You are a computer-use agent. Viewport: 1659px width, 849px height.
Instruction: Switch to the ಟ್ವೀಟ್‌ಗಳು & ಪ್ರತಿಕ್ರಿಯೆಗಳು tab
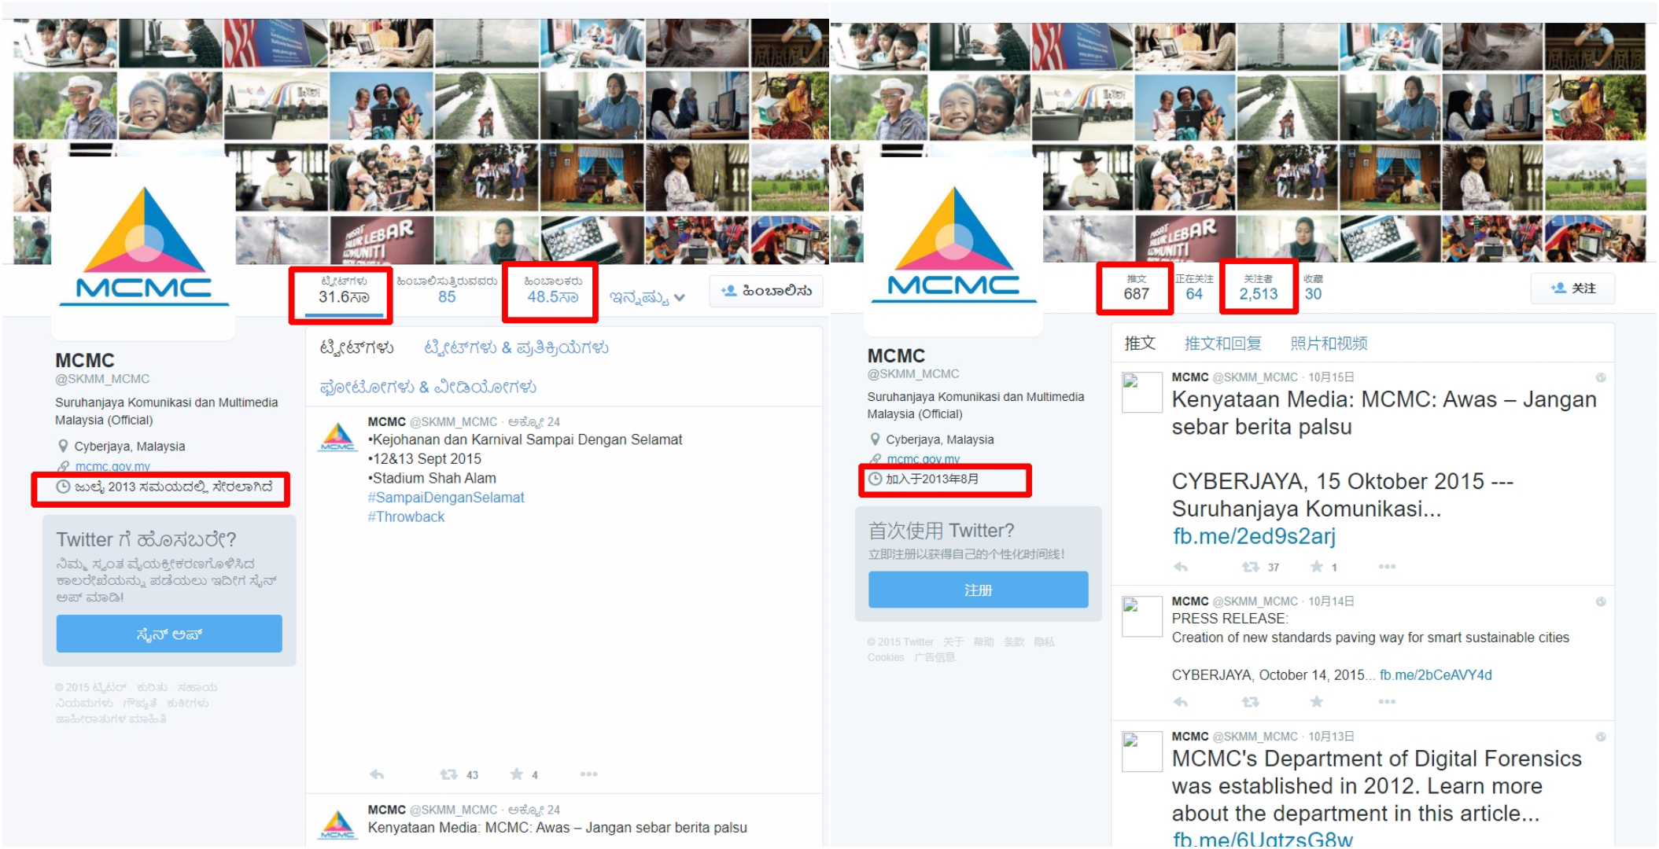pos(516,347)
